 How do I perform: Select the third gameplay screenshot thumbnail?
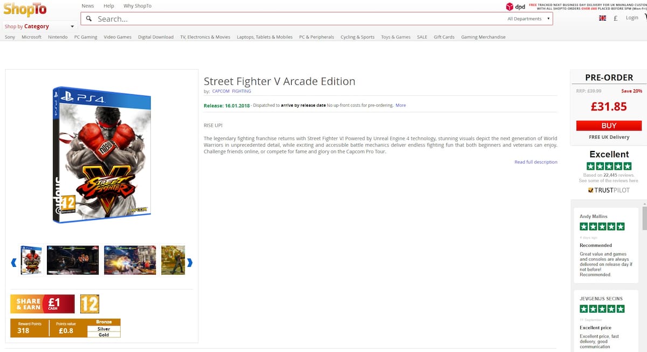tap(130, 260)
